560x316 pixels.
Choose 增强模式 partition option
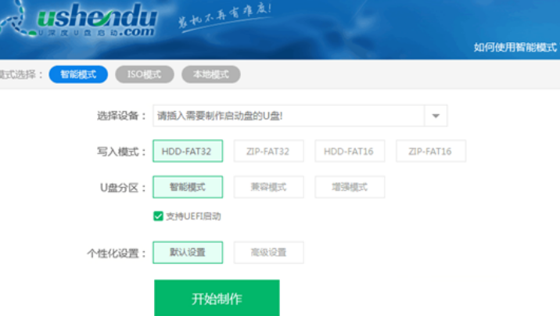pyautogui.click(x=350, y=187)
